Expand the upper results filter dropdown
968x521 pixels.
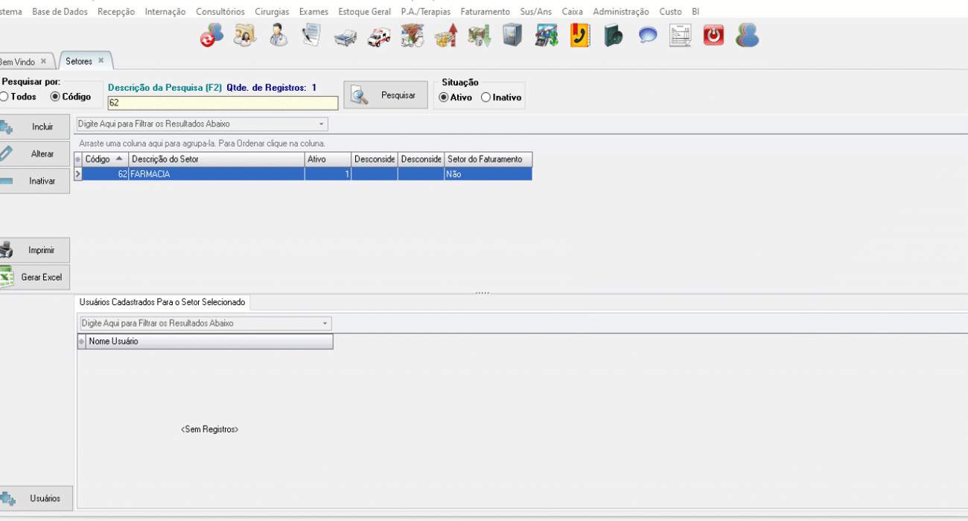click(322, 124)
